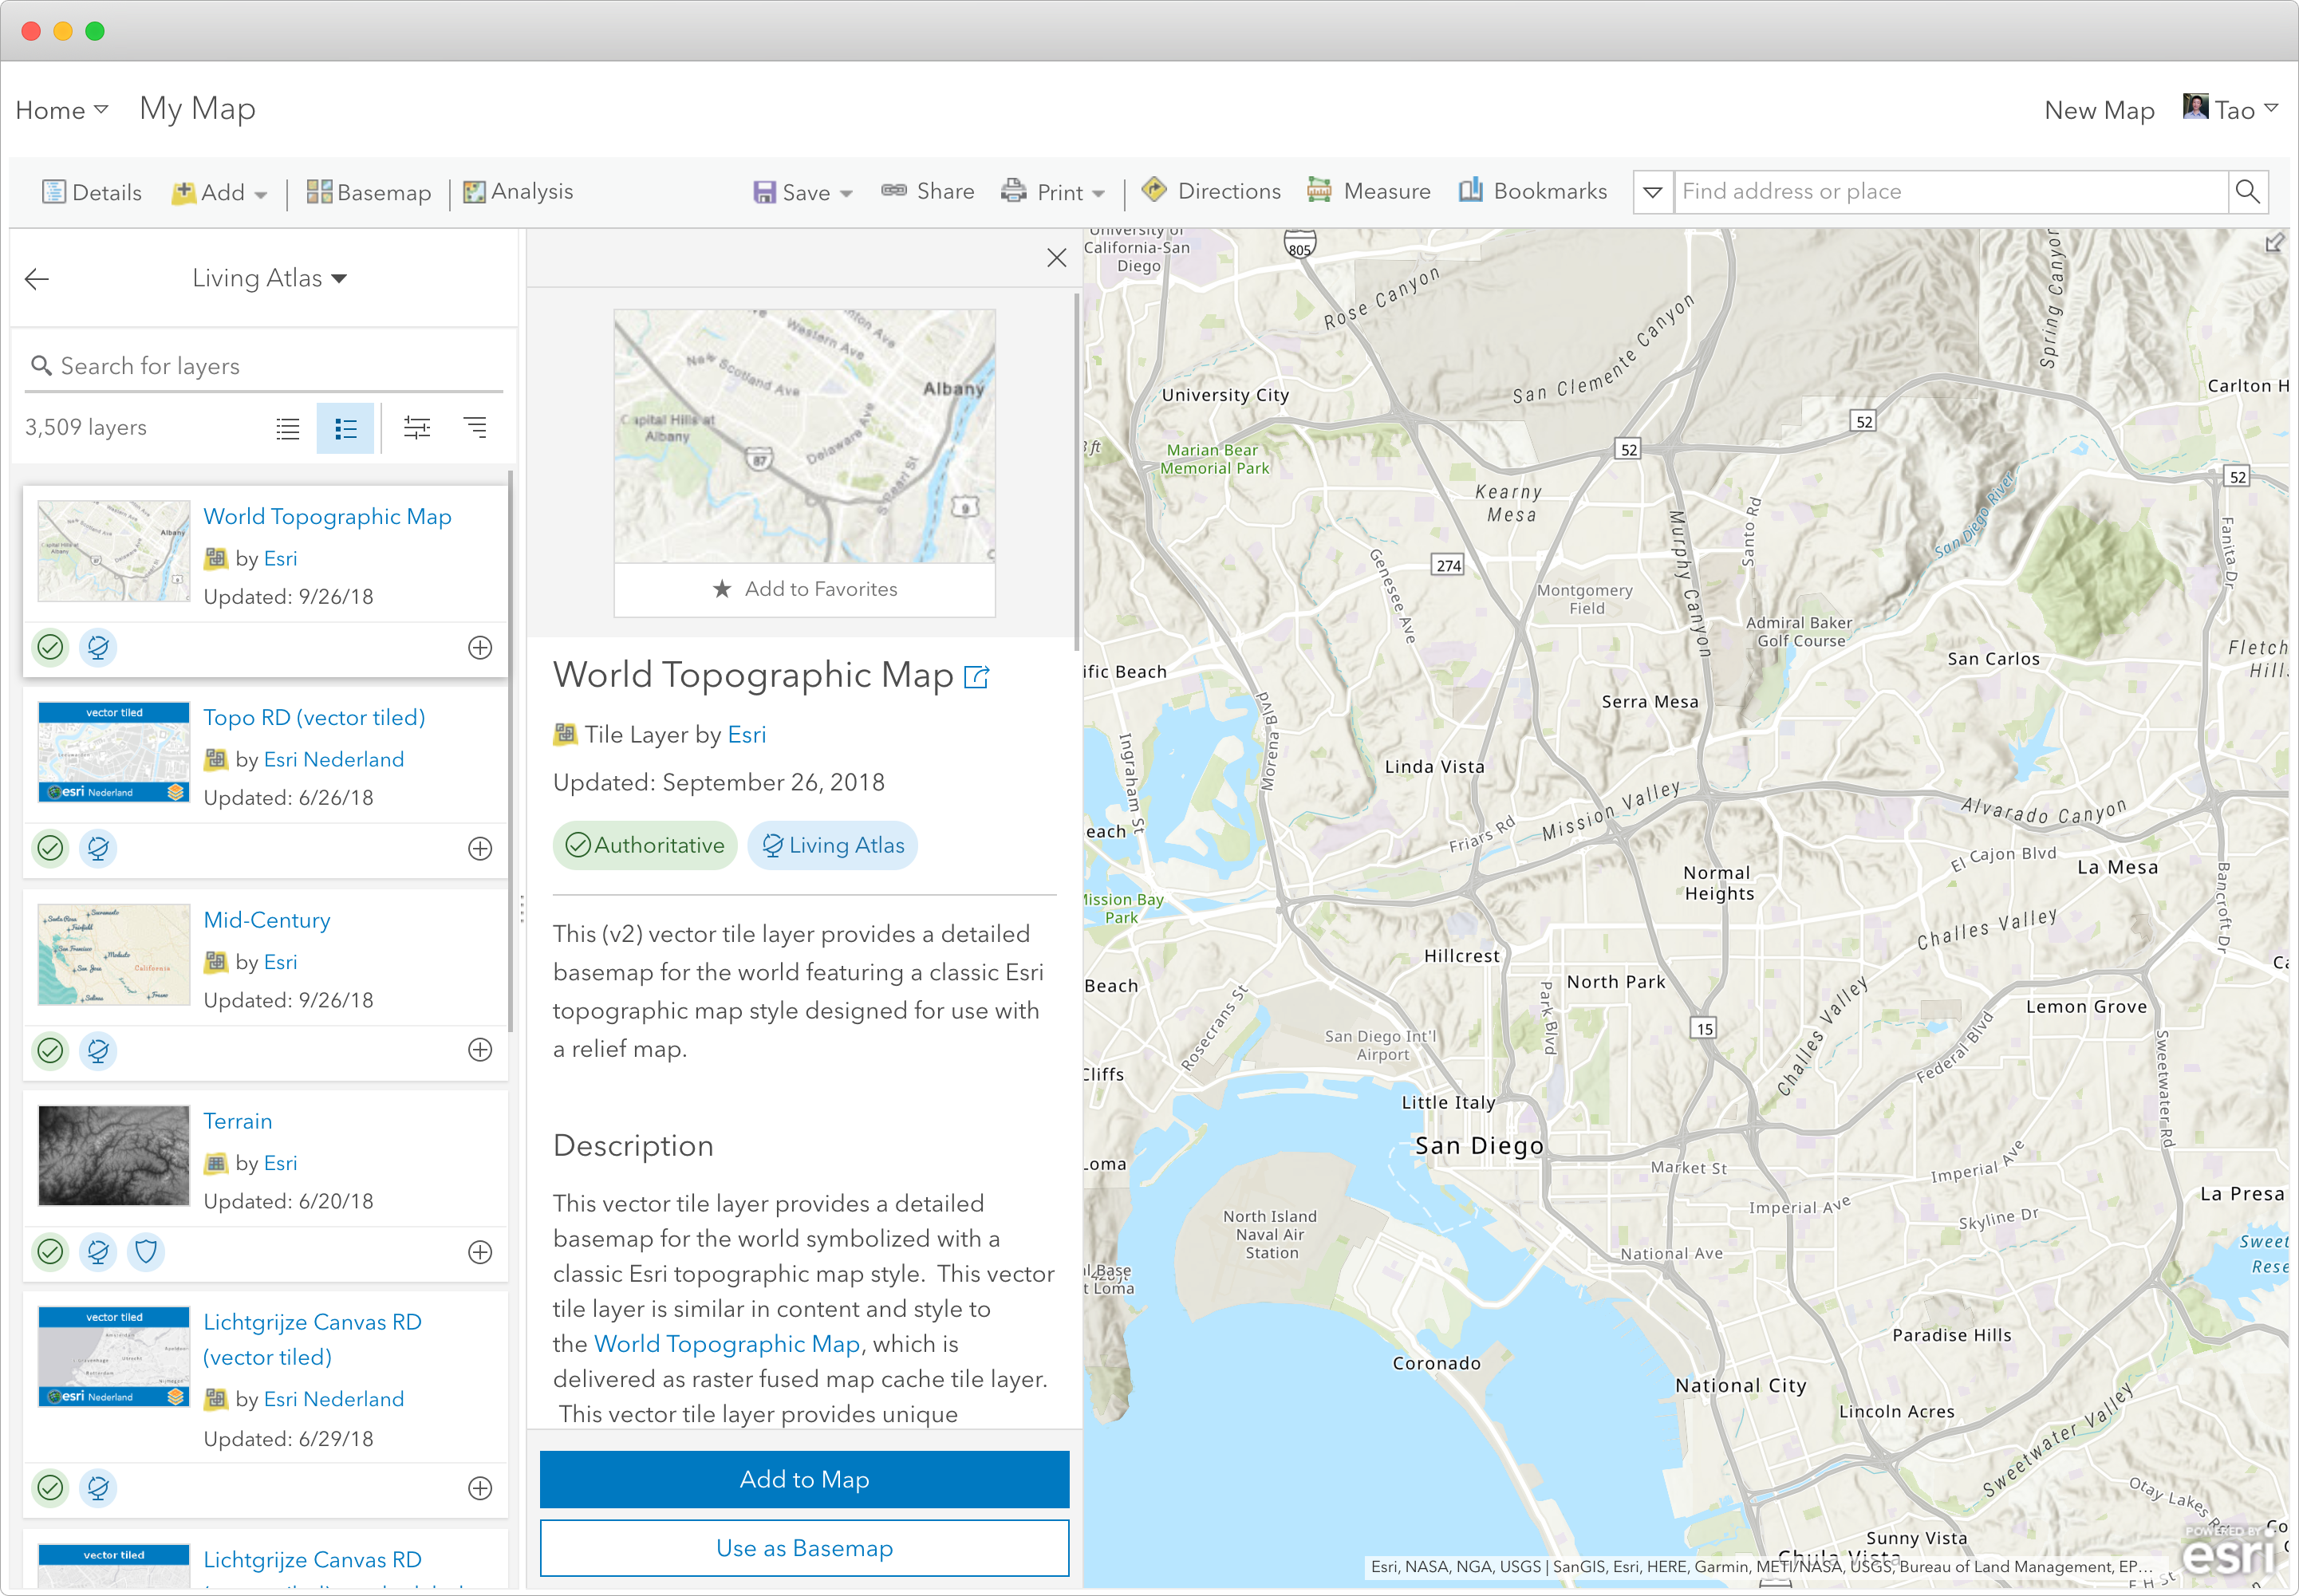2299x1596 pixels.
Task: Add the Terrain layer with its plus icon
Action: [x=480, y=1252]
